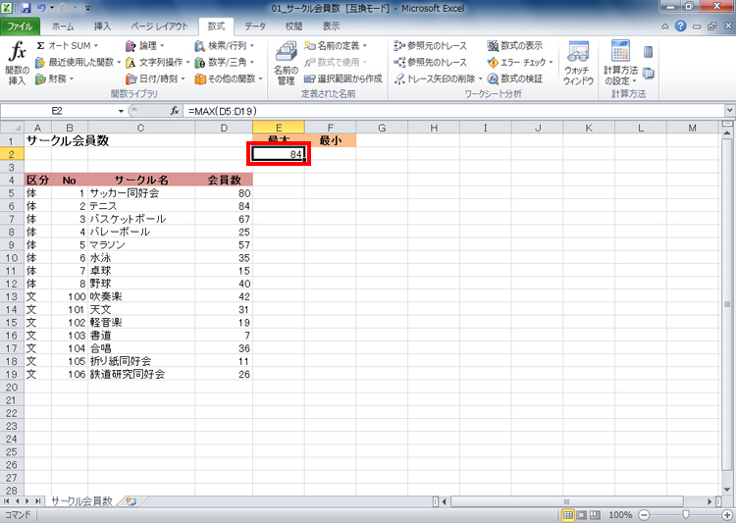Viewport: 736px width, 523px height.
Task: Click the Calculate Now calculator icon
Action: click(x=649, y=52)
